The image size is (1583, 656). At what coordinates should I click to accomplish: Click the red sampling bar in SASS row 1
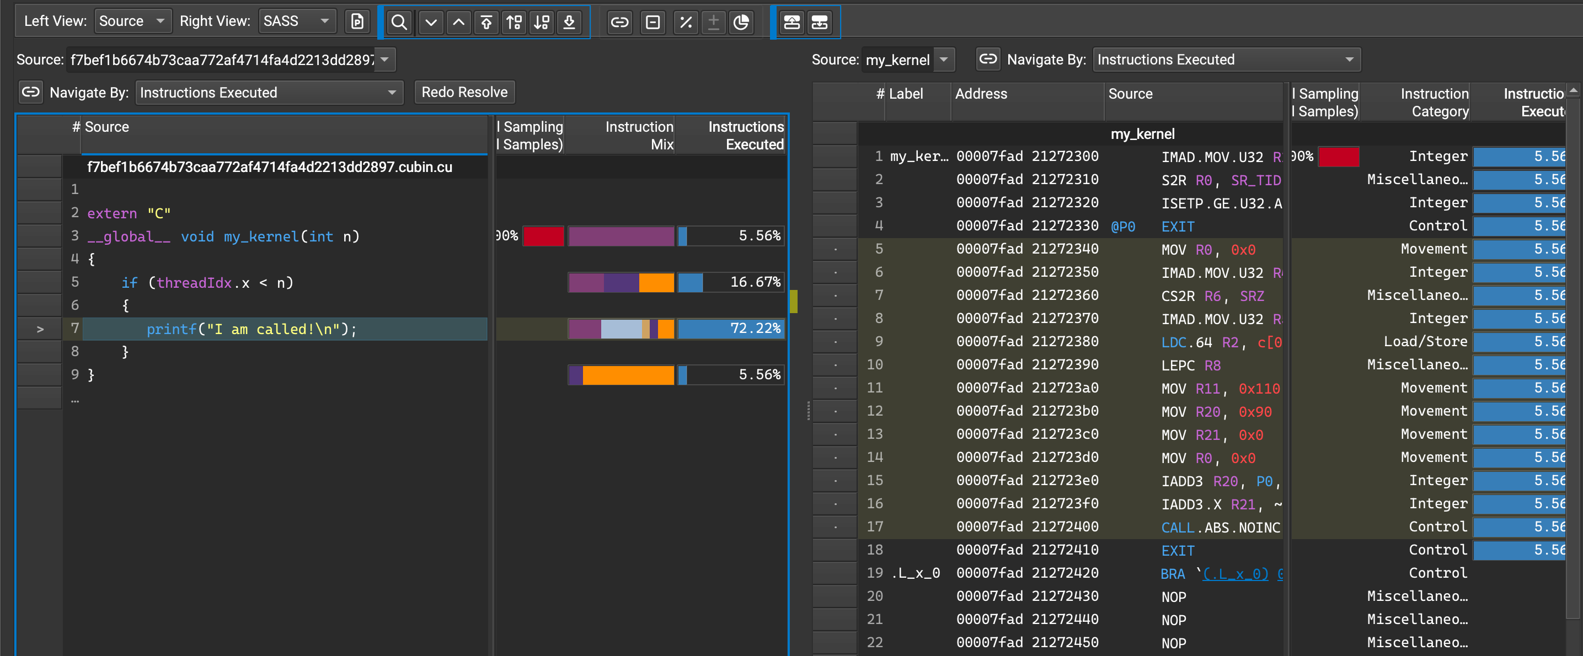pos(1339,157)
